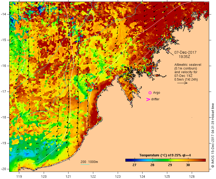Click the longitude axis label '122'
This screenshot has width=216, height=179.
[93, 177]
